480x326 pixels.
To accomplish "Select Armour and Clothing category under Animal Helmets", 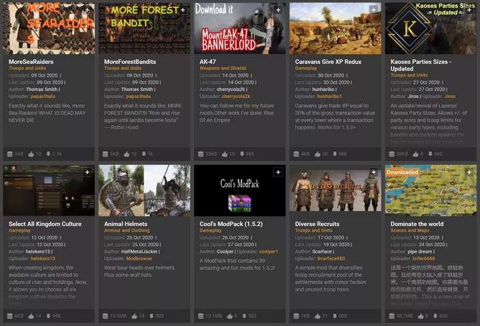I will tap(127, 230).
